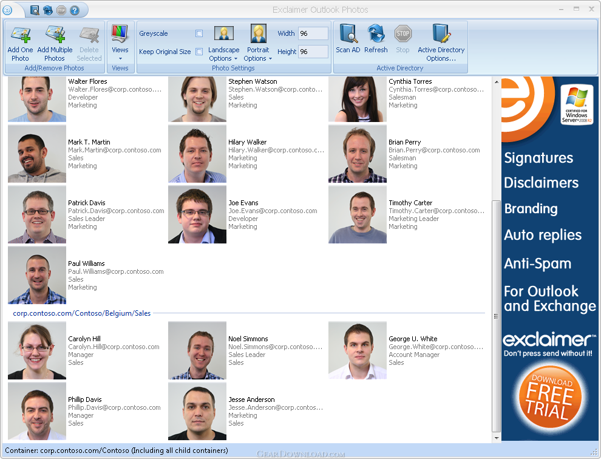
Task: Click the vertical scrollbar thumb
Action: pos(497,316)
